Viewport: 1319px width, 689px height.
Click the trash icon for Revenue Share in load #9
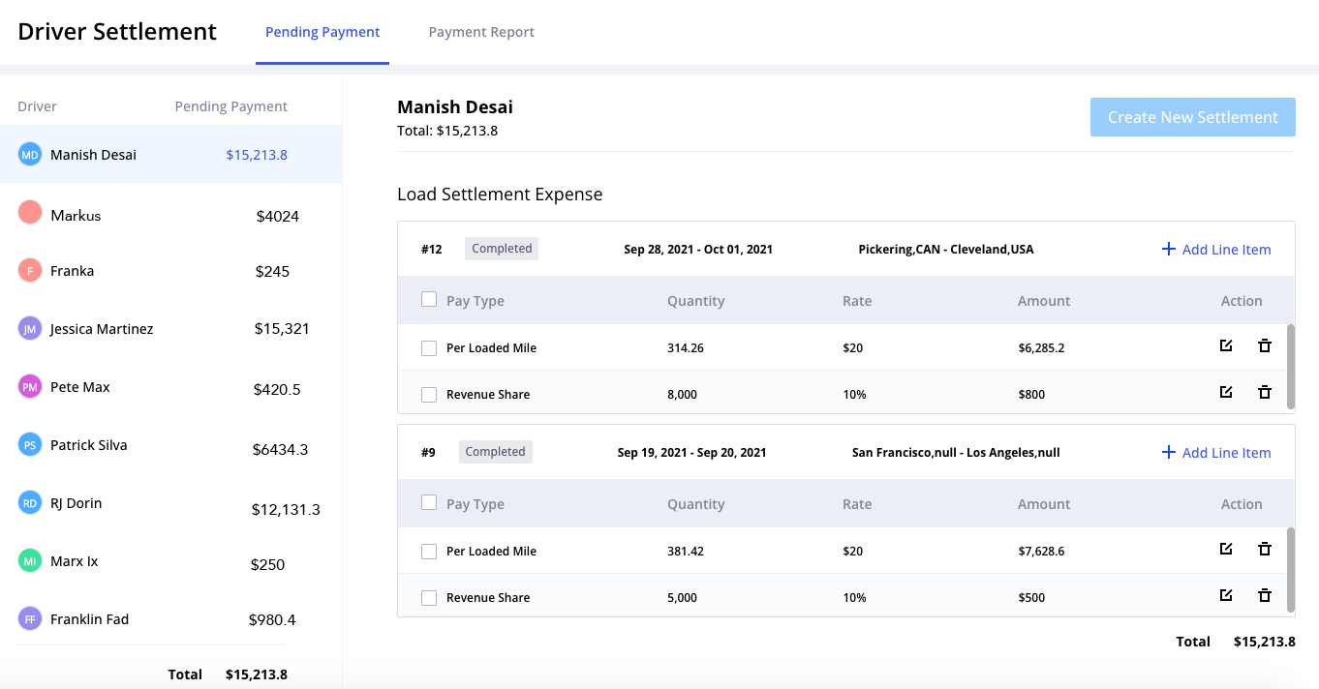click(1265, 595)
